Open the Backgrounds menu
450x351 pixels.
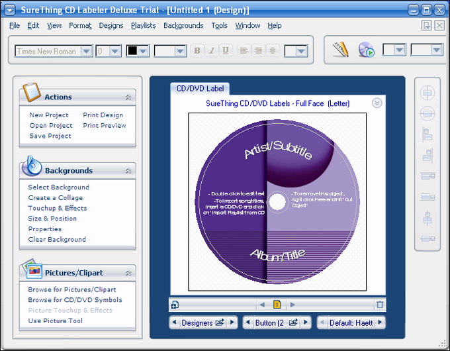(183, 26)
